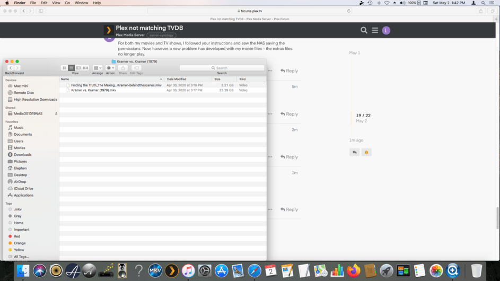Switch Finder window to column view

78,68
